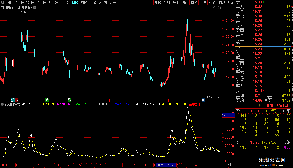The height and width of the screenshot is (168, 293).
Task: Click the 解 event marker below the chart
Action: click(13, 100)
